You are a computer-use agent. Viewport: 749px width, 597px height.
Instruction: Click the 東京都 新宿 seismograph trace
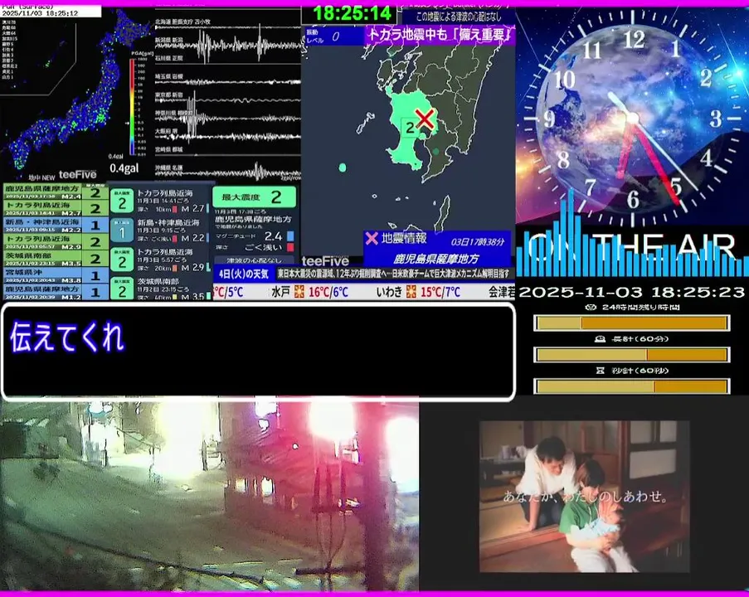(228, 100)
